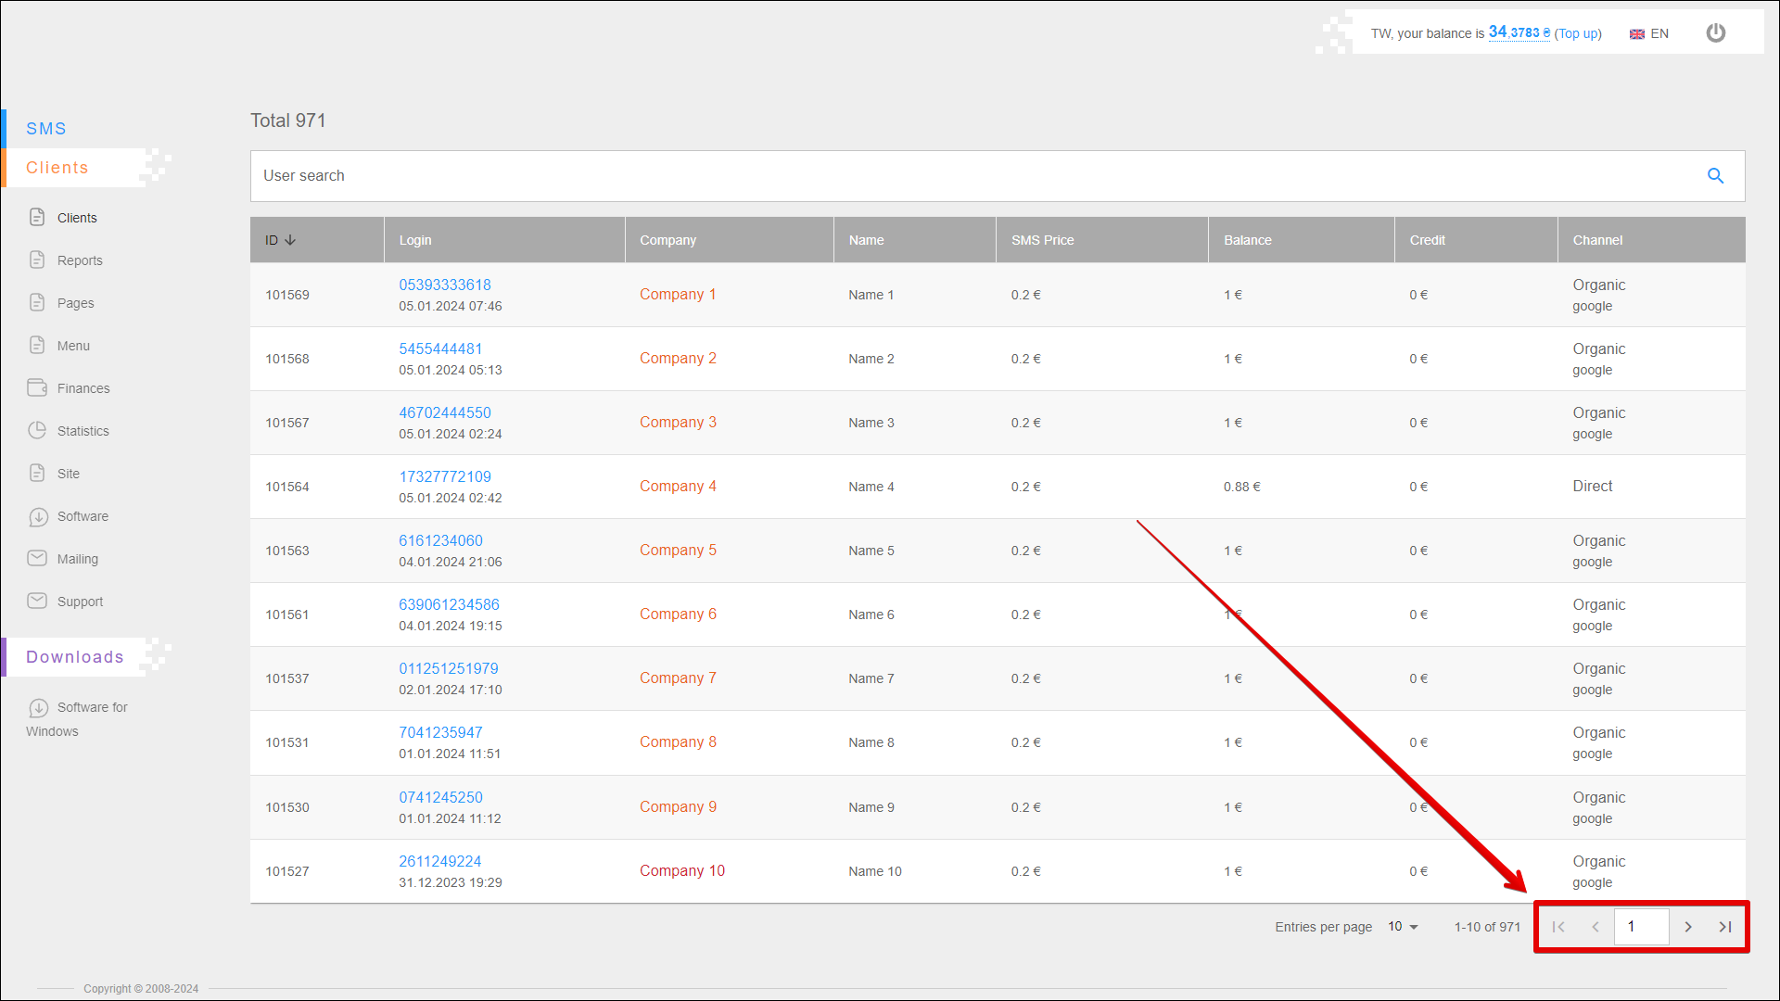Open login 05393333618 link
1780x1001 pixels.
coord(445,285)
